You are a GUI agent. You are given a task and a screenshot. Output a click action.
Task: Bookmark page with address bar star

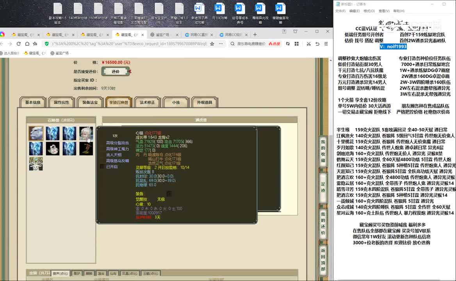[x=212, y=44]
